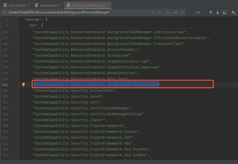
Task: Click the search text input field
Action: tap(79, 13)
